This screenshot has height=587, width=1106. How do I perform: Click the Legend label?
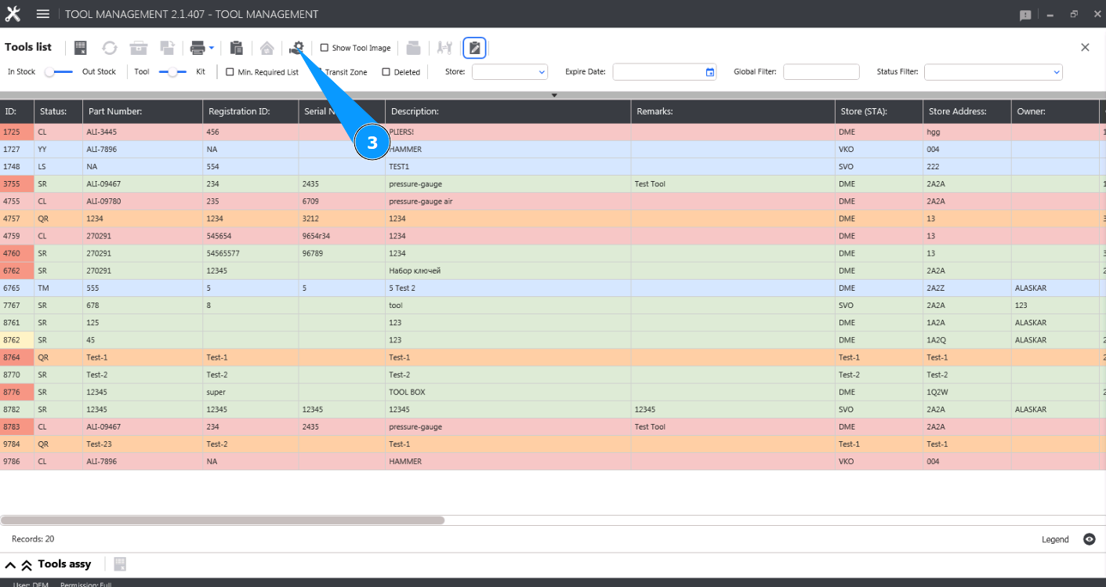(x=1055, y=539)
